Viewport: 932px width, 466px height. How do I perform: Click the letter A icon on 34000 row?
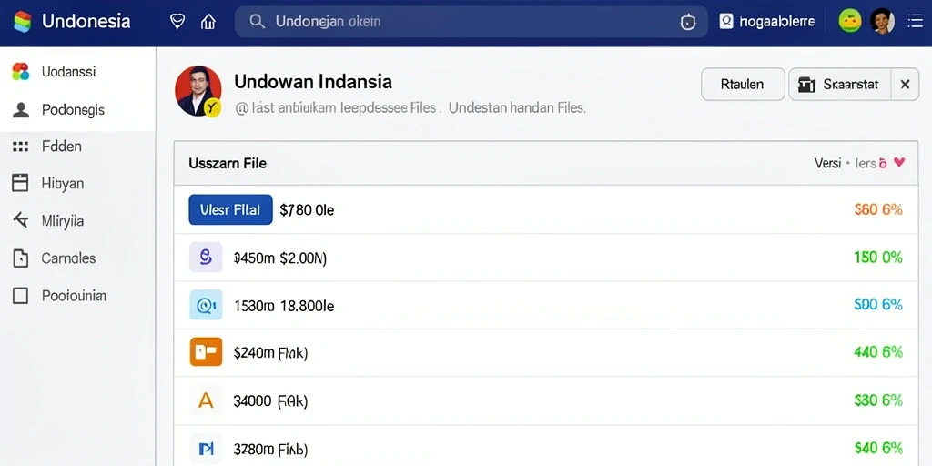pyautogui.click(x=206, y=400)
